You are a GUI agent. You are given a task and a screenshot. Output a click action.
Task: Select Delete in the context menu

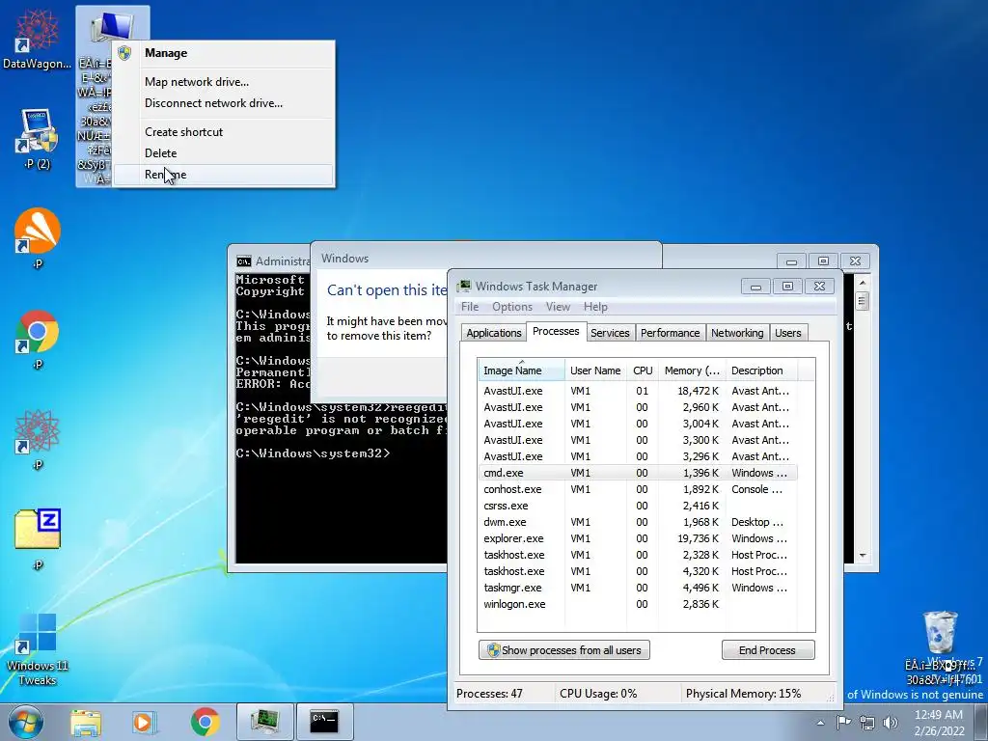(224, 153)
